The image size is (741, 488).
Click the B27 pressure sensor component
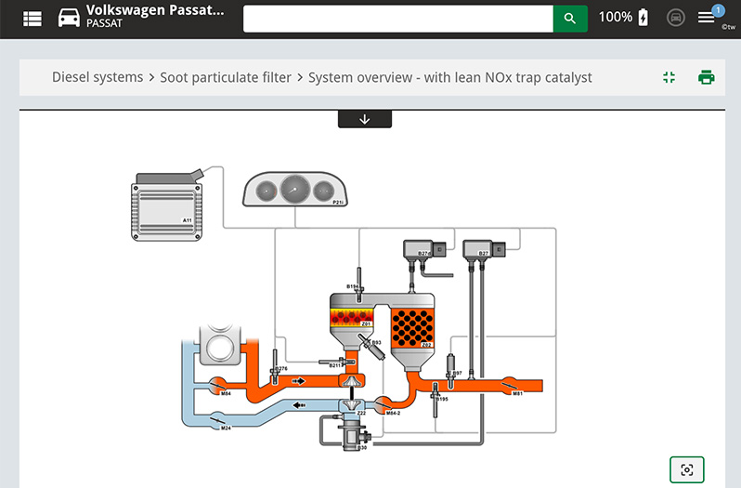click(483, 249)
